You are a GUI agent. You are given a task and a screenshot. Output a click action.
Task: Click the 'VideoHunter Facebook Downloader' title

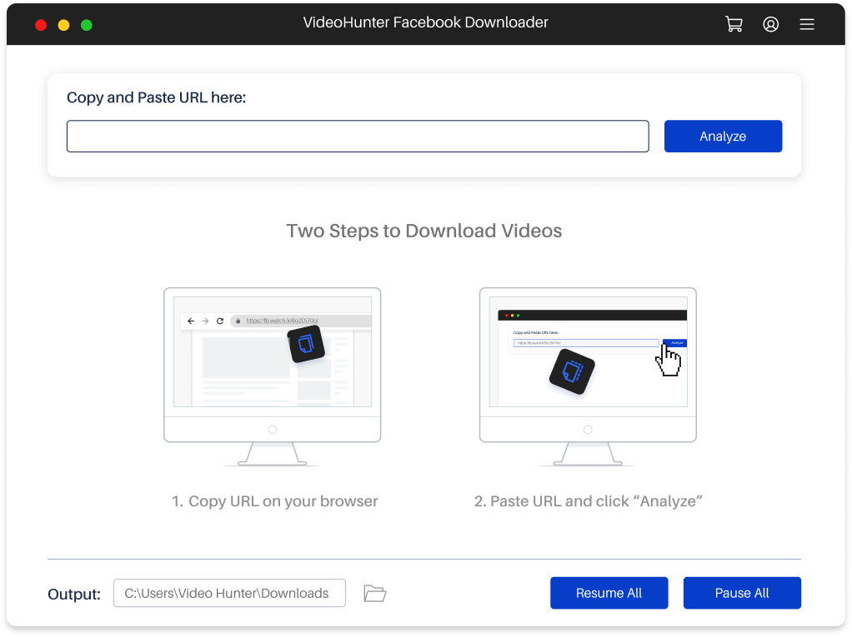point(425,22)
